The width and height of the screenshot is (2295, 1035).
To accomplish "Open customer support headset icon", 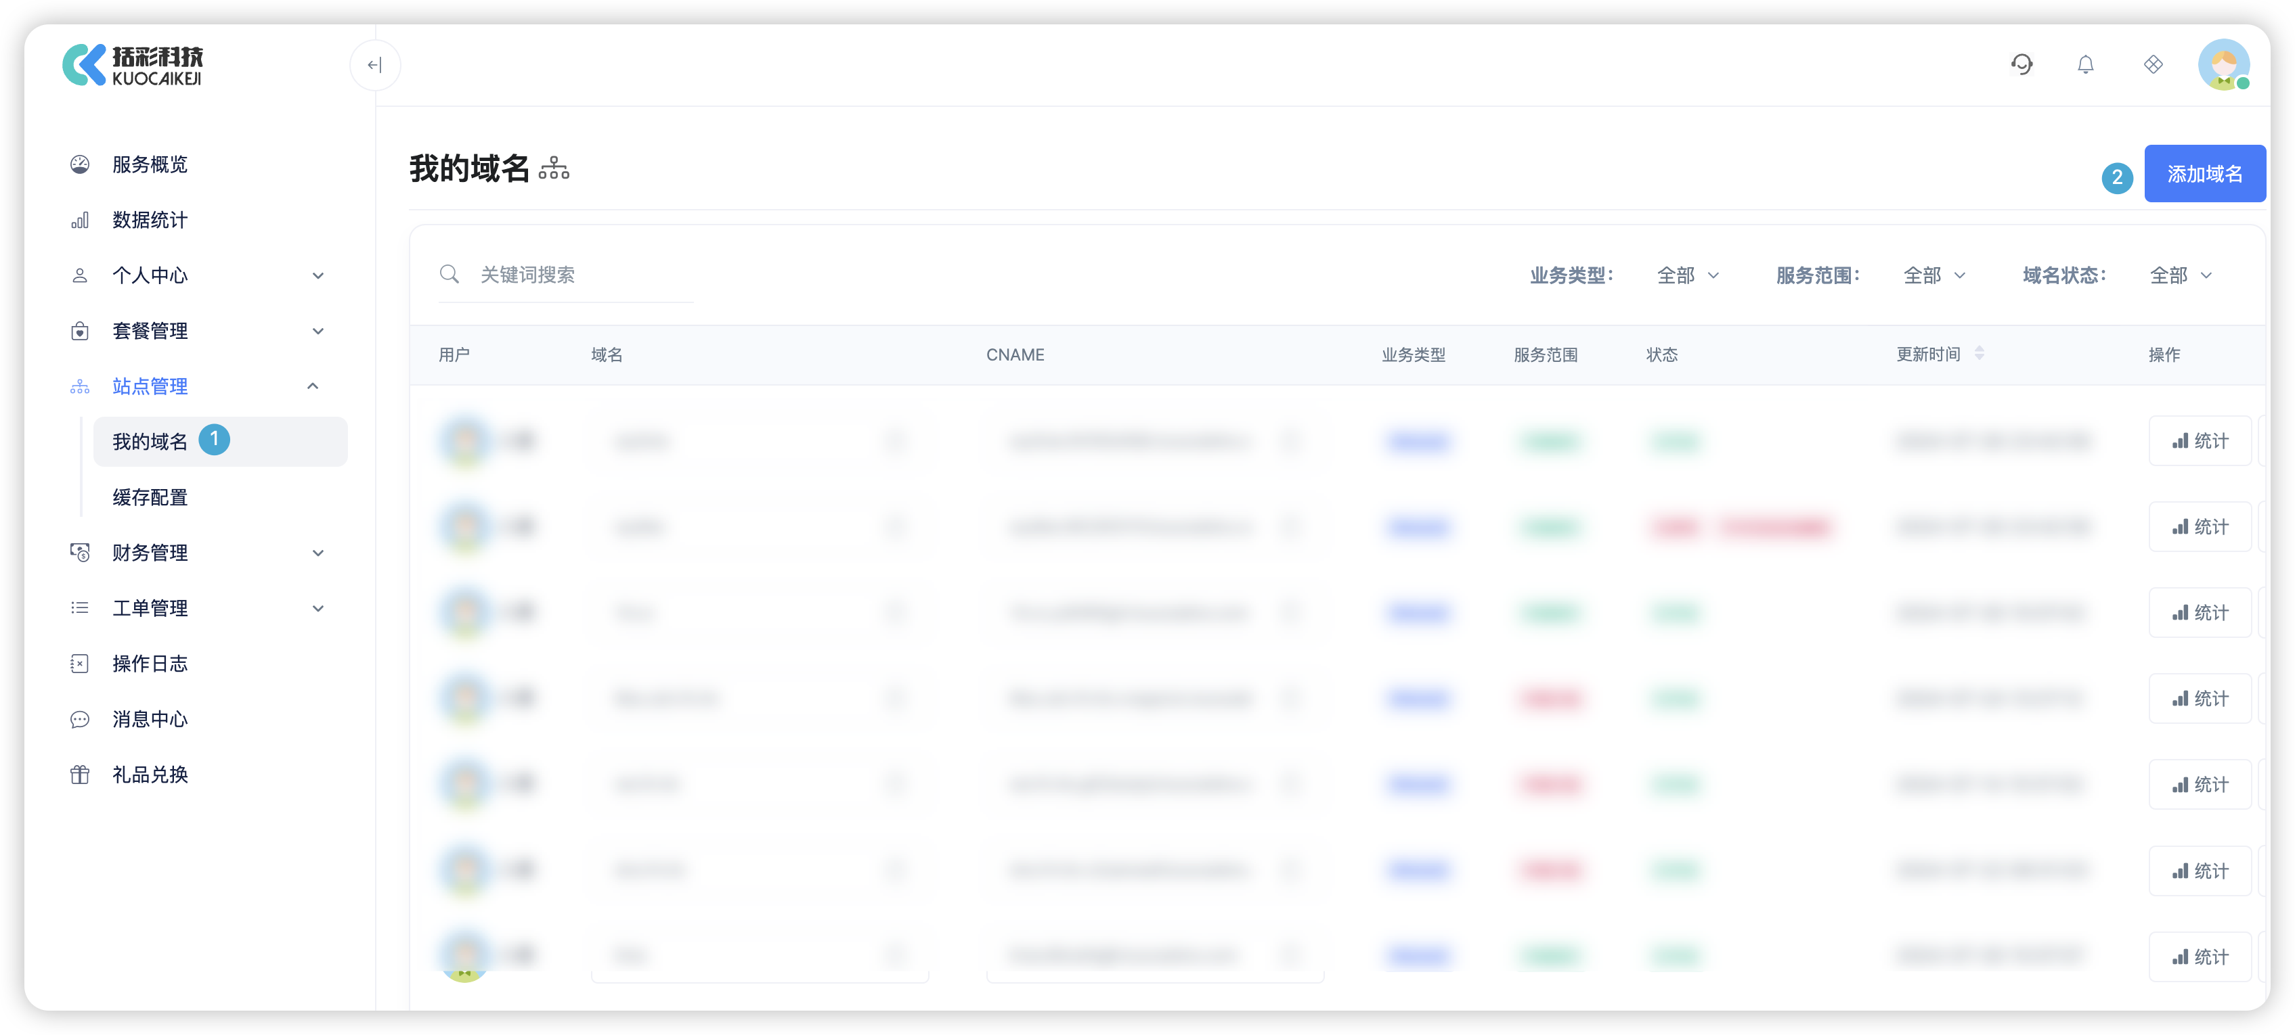I will 2021,64.
